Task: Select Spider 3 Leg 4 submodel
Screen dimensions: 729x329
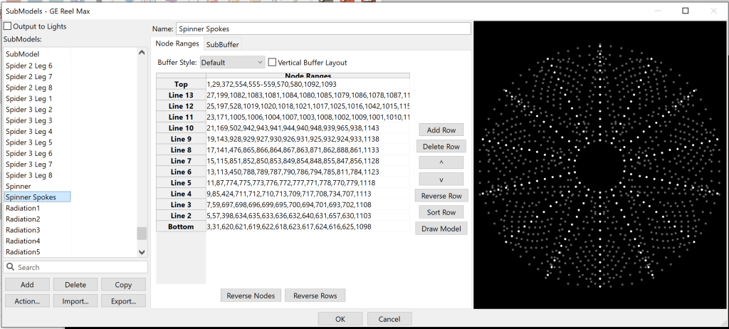Action: 28,131
